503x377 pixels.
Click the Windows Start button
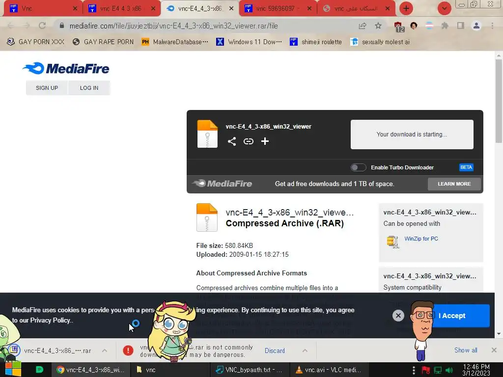pos(13,370)
